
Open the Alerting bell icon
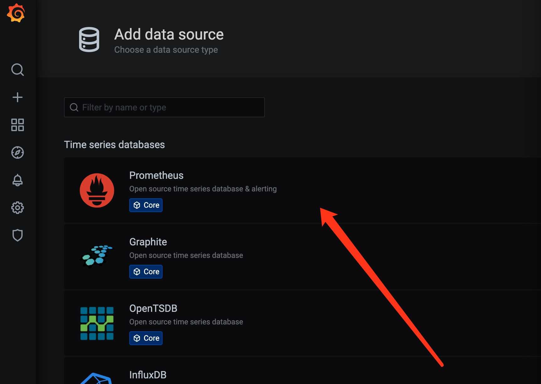tap(18, 180)
